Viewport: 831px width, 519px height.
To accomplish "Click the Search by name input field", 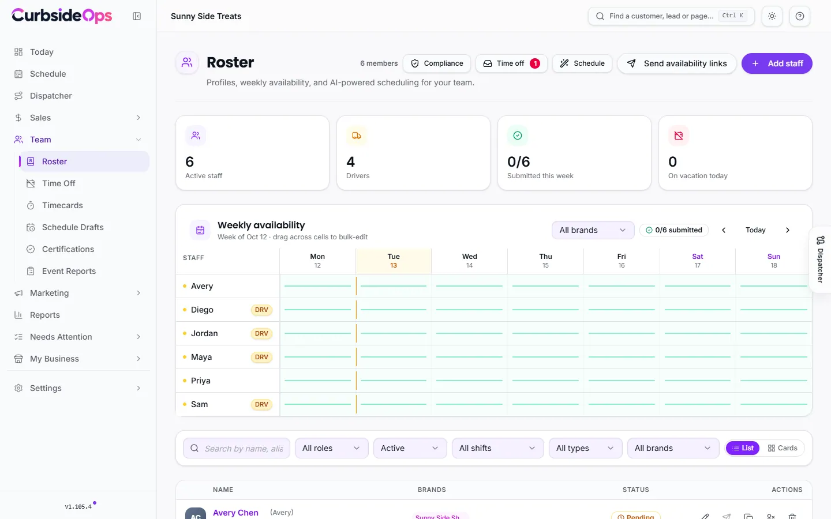I will tap(237, 448).
